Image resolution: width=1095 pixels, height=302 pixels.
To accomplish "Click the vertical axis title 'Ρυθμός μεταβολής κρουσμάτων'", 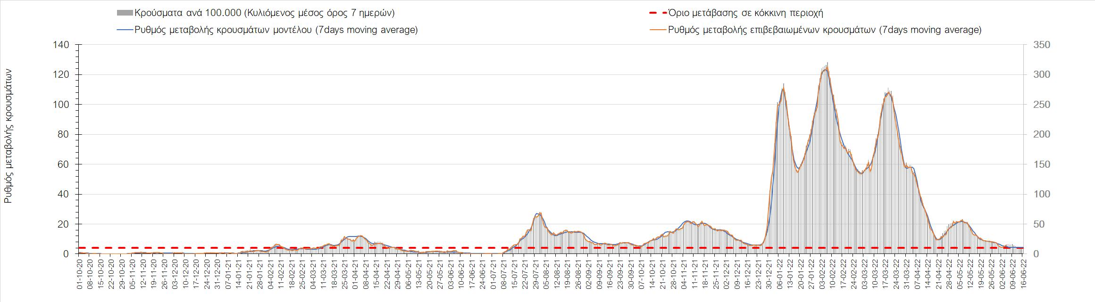I will (x=8, y=136).
